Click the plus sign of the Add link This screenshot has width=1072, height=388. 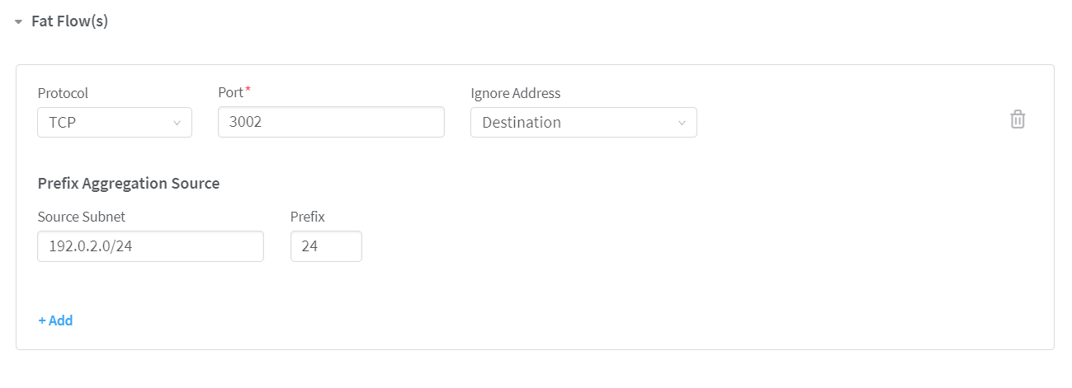(x=42, y=320)
